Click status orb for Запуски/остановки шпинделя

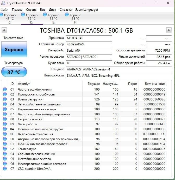[x=5, y=104]
